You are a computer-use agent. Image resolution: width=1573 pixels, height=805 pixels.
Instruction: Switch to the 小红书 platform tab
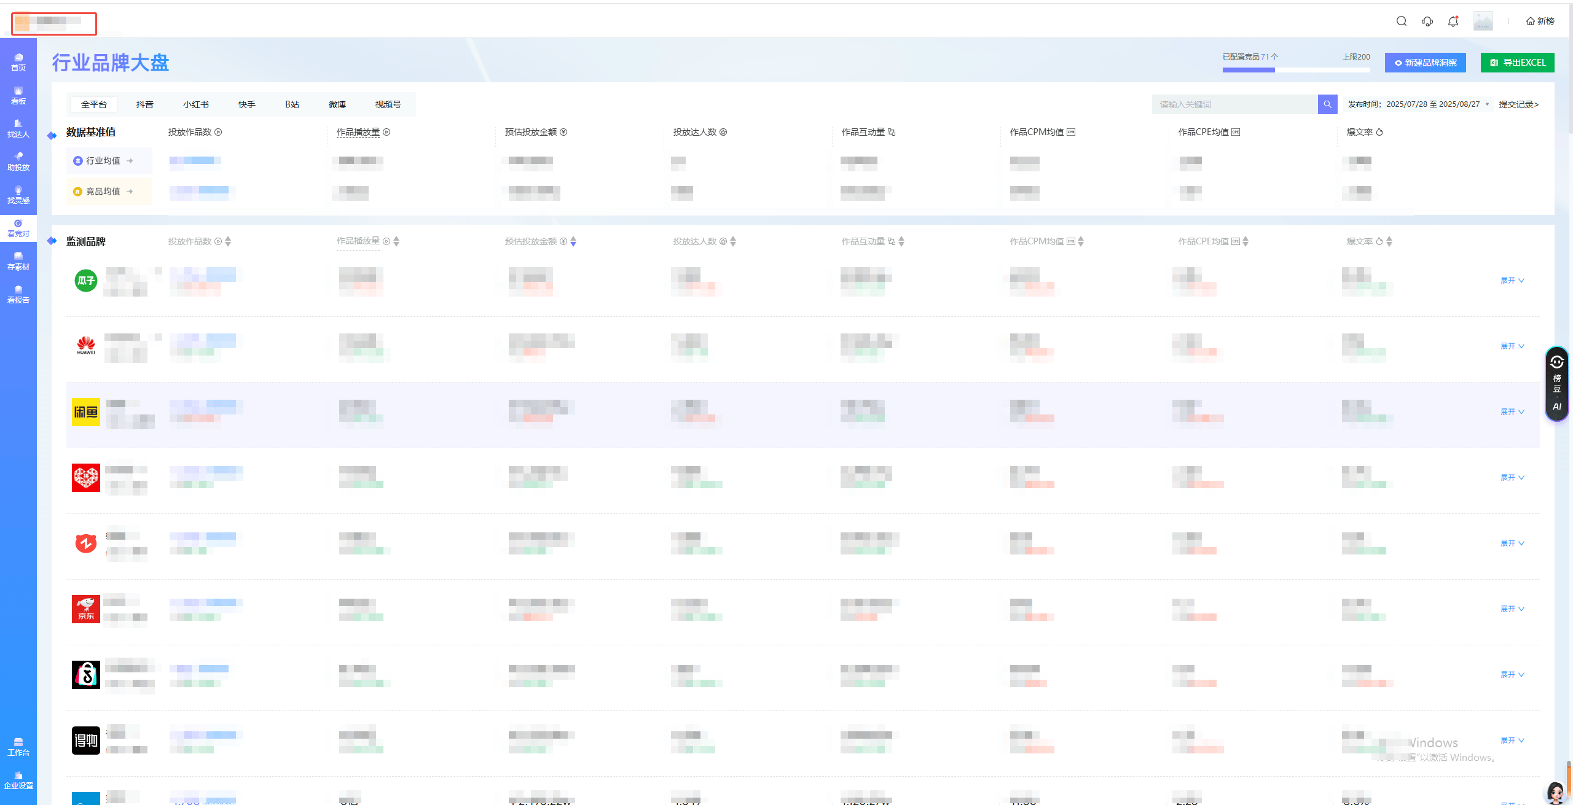click(195, 104)
